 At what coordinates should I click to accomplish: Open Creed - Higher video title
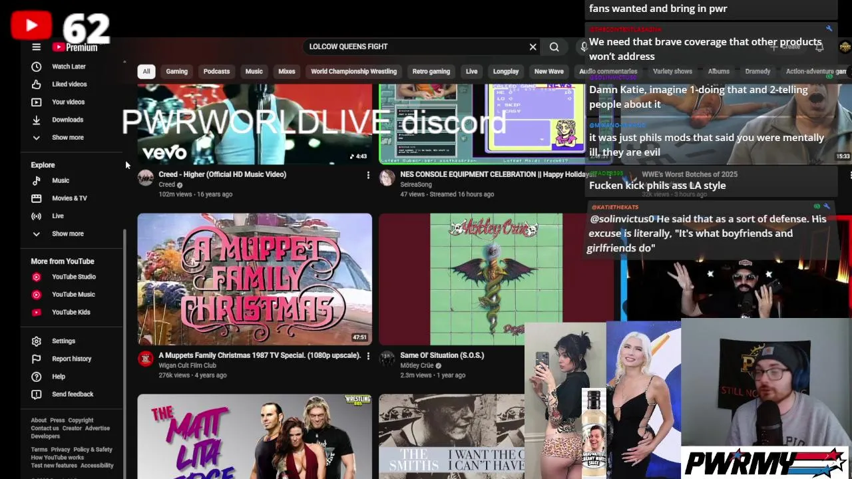click(222, 174)
